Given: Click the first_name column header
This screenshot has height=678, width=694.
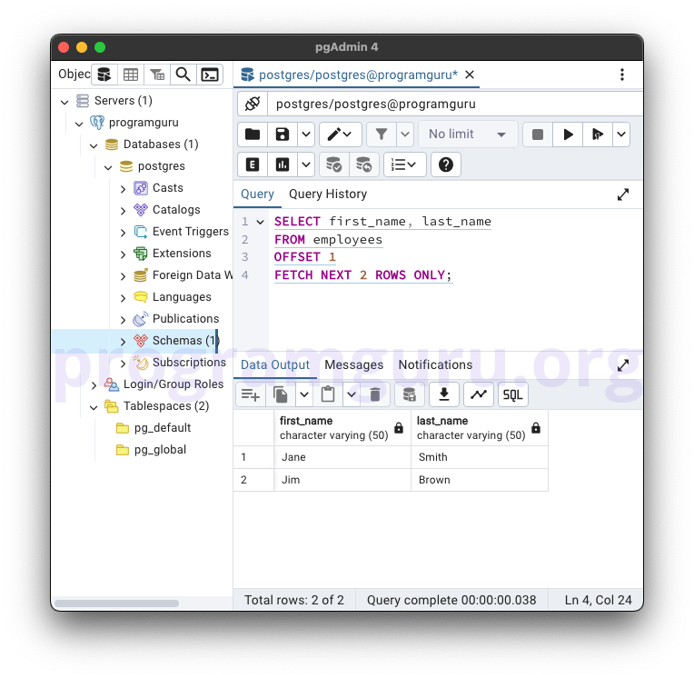Looking at the screenshot, I should (x=342, y=428).
